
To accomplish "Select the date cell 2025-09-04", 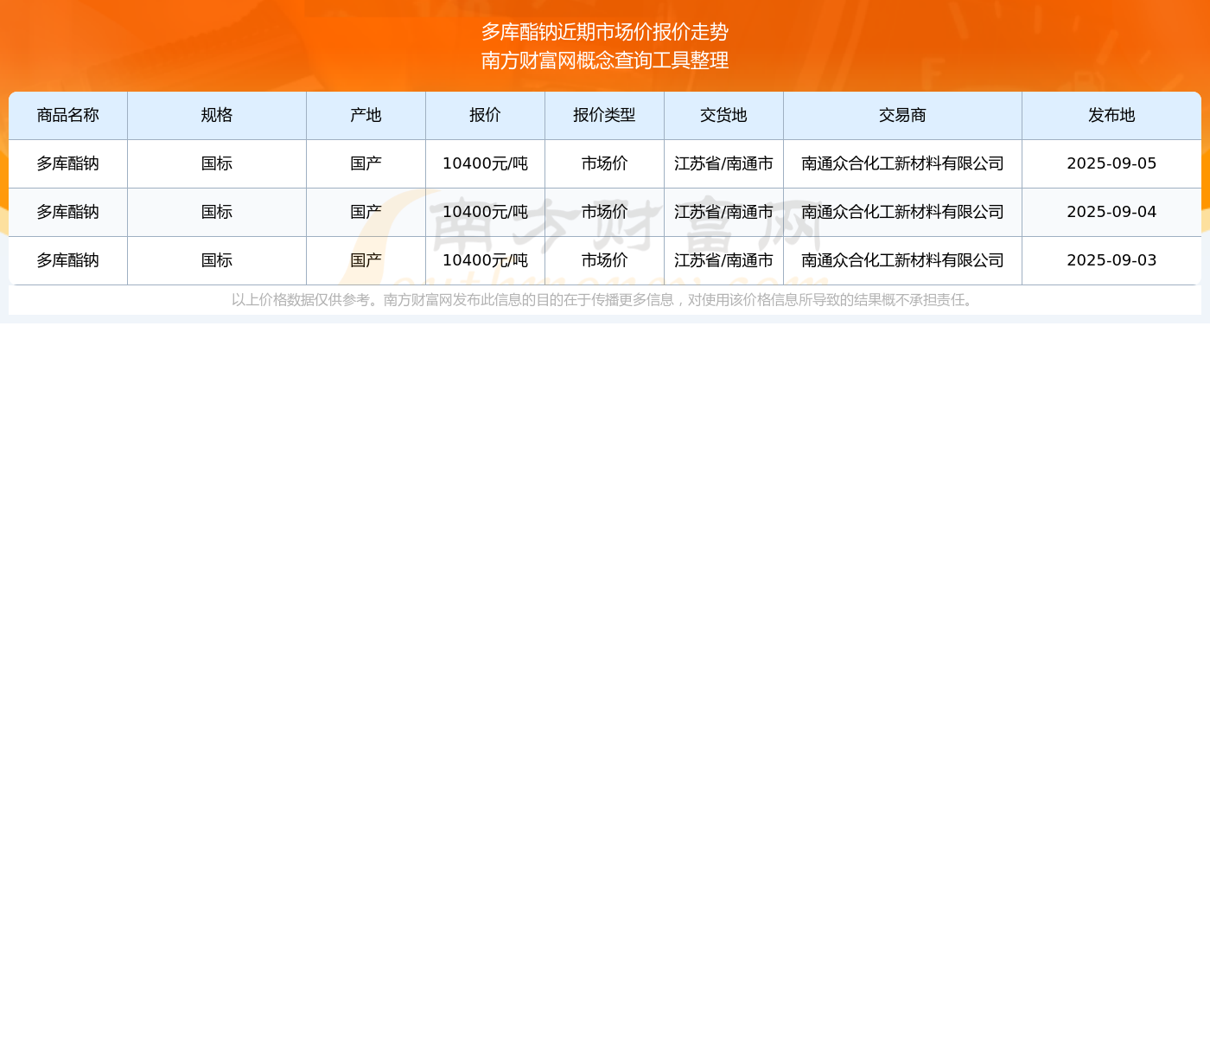I will point(1111,212).
